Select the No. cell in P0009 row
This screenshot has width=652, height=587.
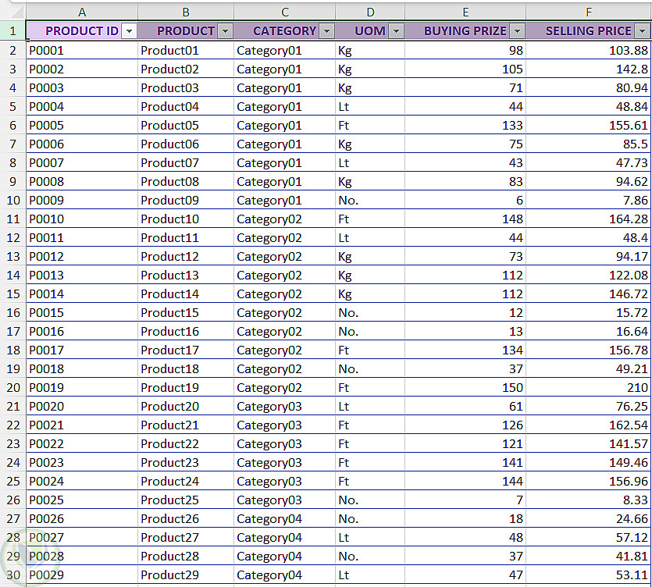point(370,201)
